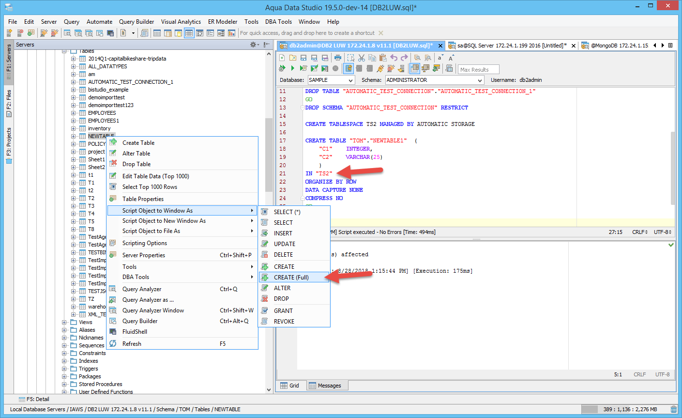Dismiss the quick access shortcut hint
682x418 pixels.
(381, 33)
